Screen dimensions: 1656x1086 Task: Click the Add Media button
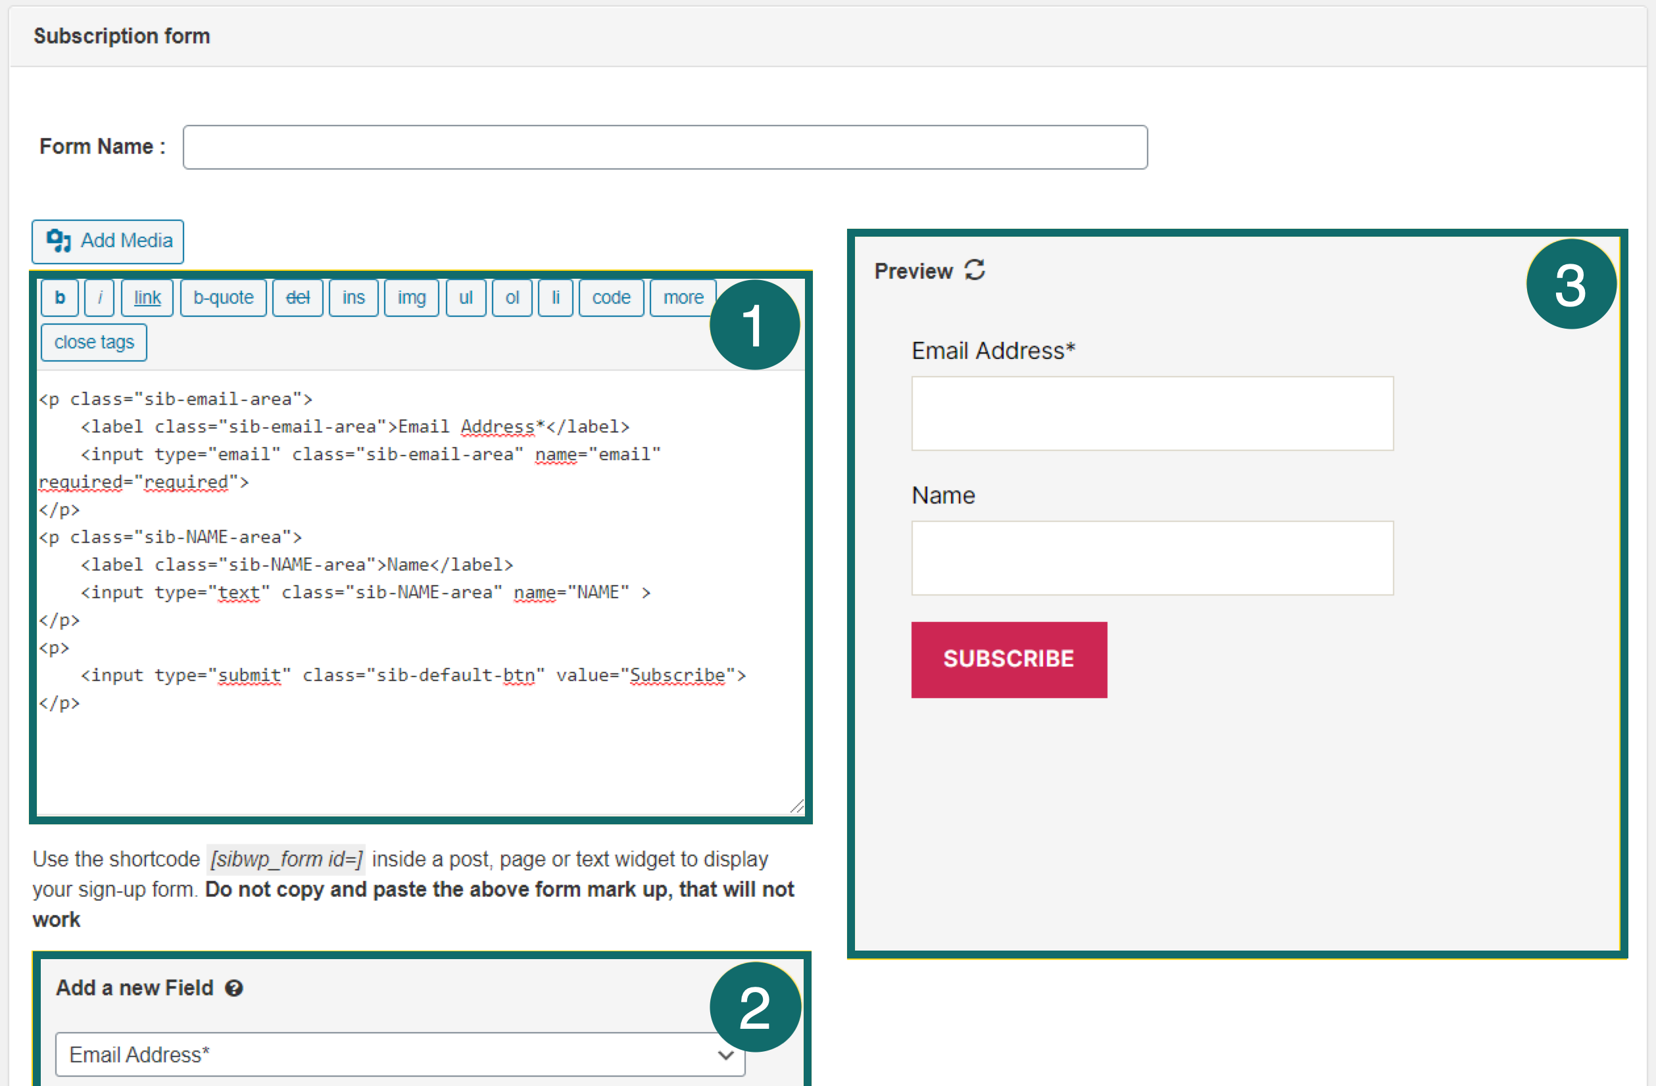tap(108, 241)
